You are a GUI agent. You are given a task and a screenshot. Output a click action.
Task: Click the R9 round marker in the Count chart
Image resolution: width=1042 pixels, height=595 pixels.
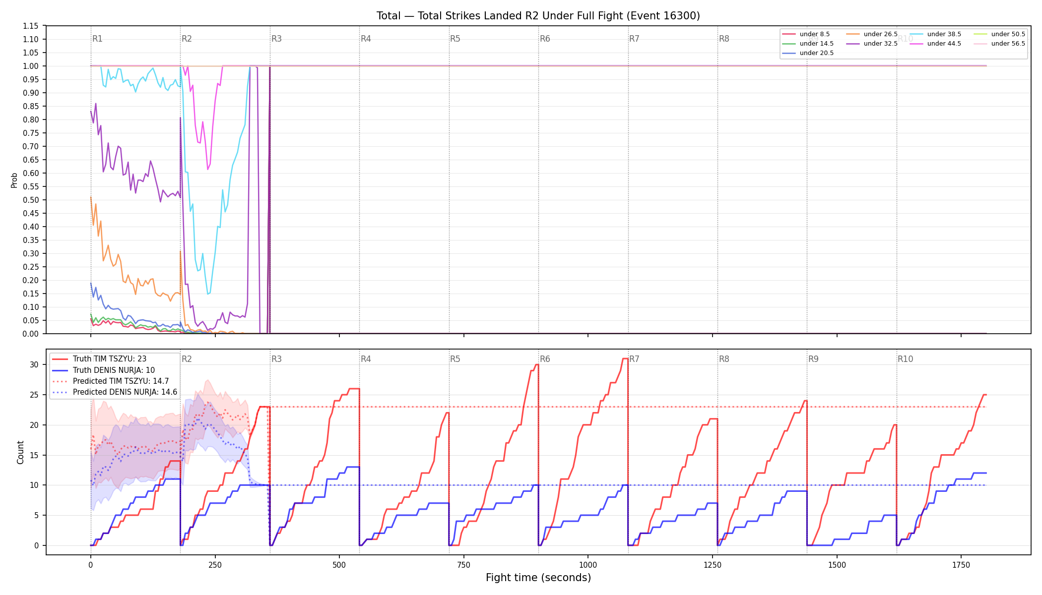pyautogui.click(x=813, y=359)
